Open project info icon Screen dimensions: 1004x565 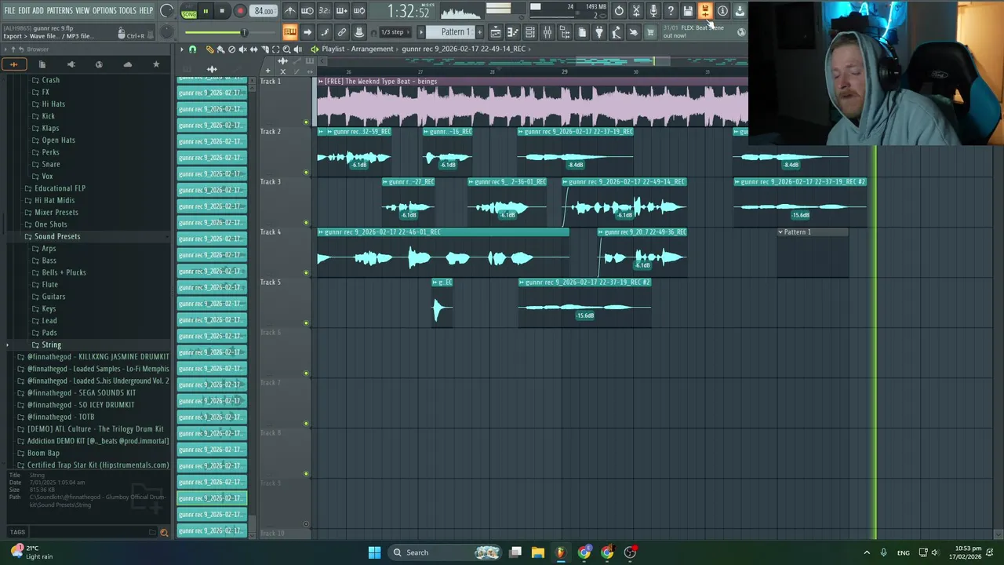click(722, 11)
